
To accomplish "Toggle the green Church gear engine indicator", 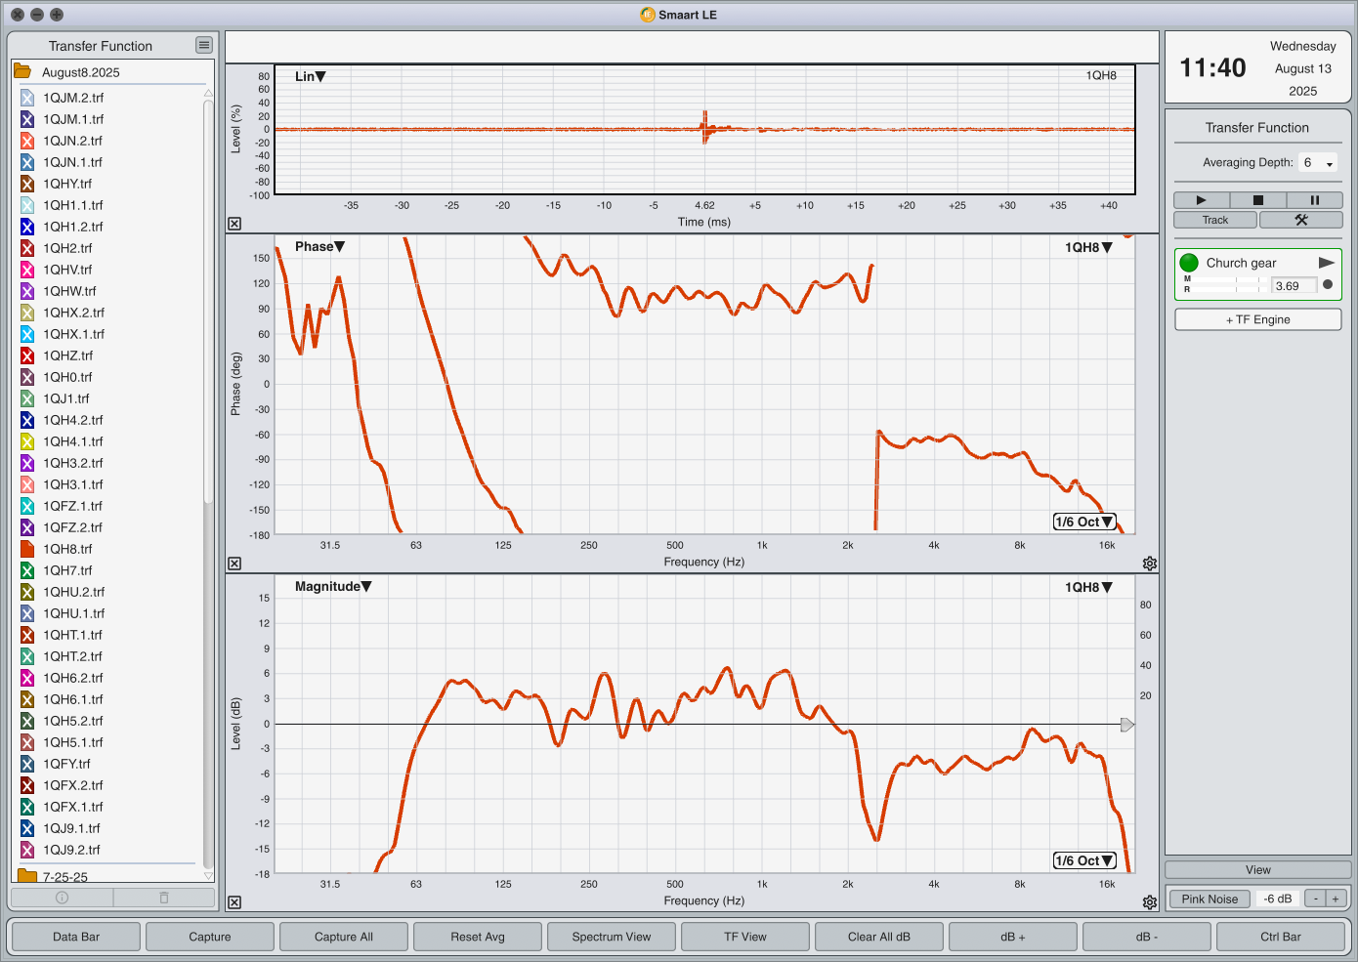I will point(1189,263).
